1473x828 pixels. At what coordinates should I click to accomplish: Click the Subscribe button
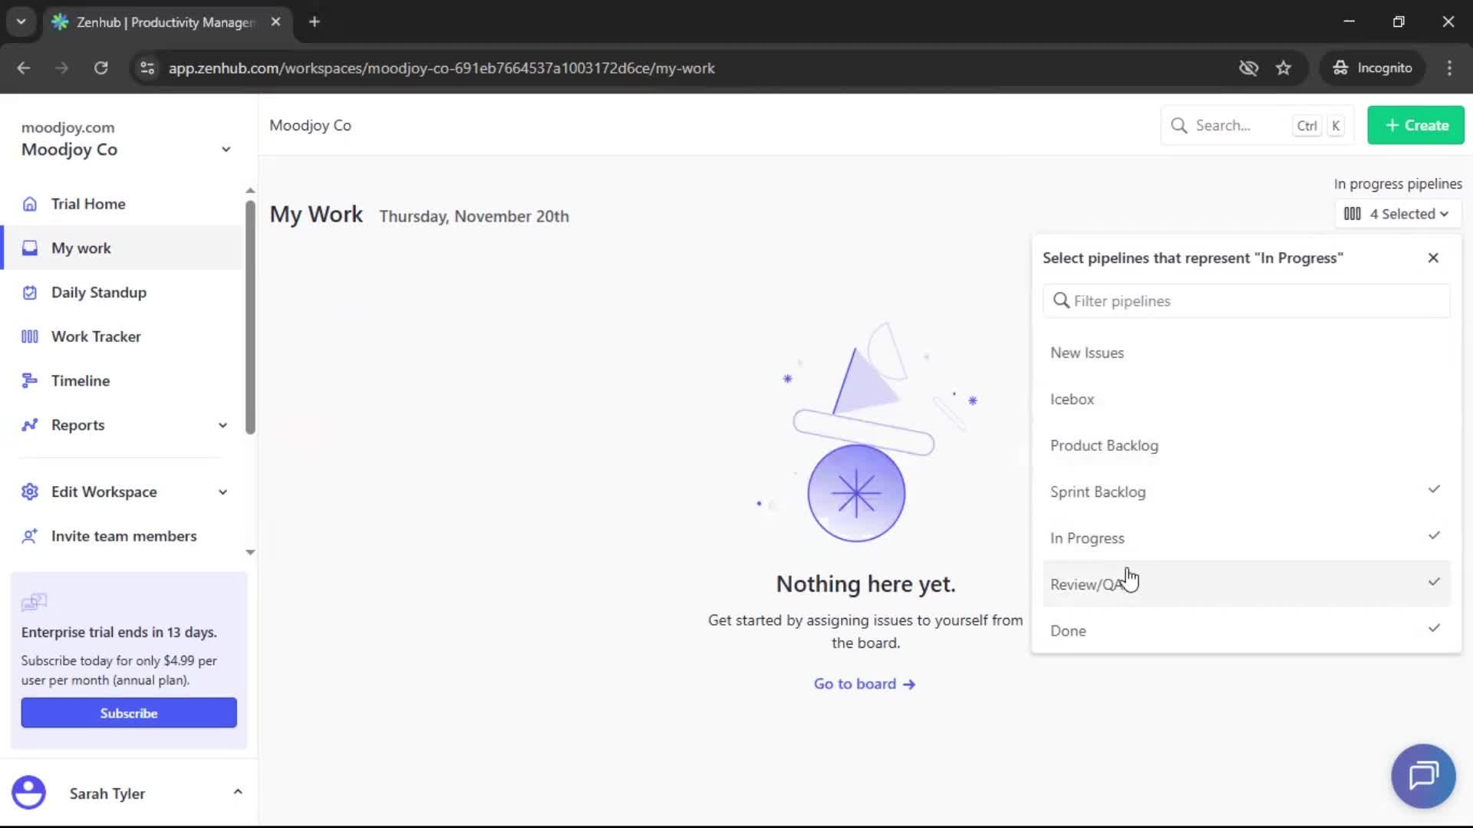pos(128,712)
